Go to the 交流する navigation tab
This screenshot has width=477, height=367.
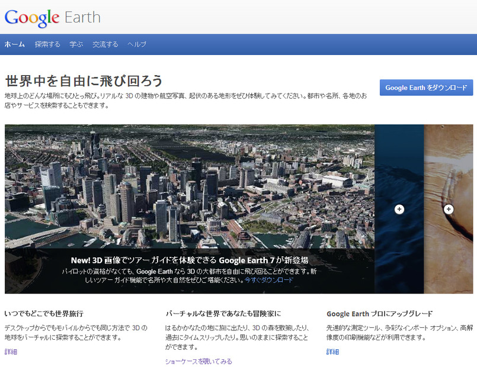[x=105, y=44]
